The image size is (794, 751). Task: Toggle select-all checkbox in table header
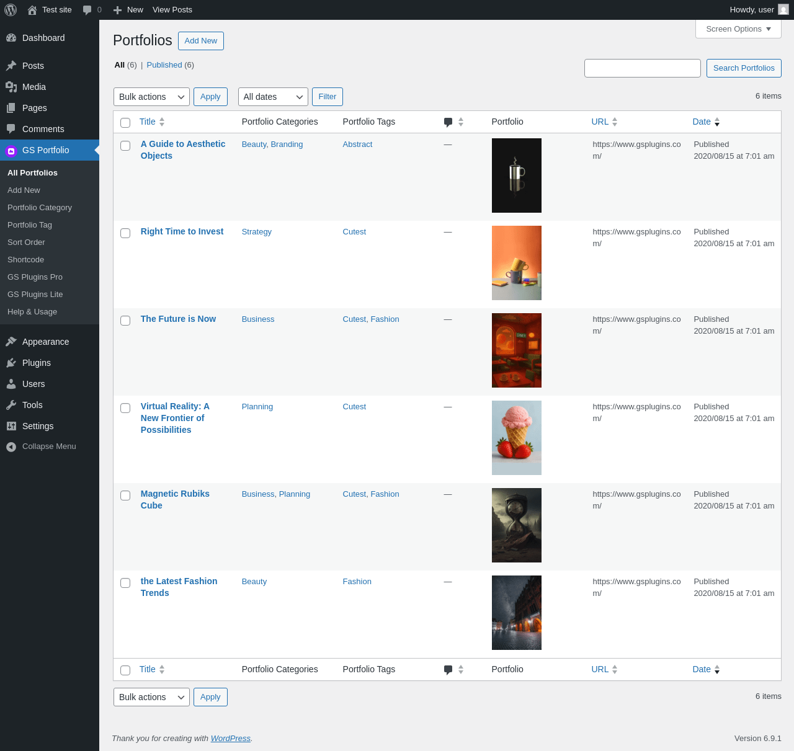tap(125, 123)
